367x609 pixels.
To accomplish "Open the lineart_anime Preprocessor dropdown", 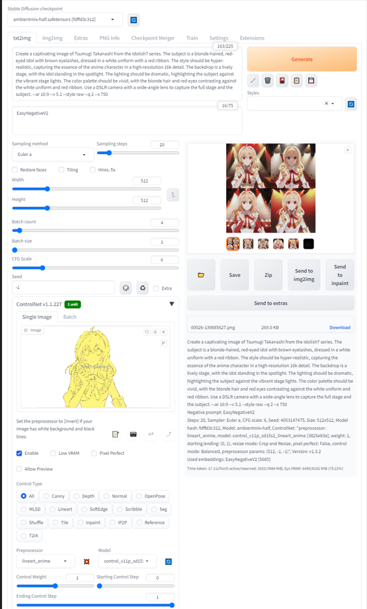I will (x=42, y=561).
